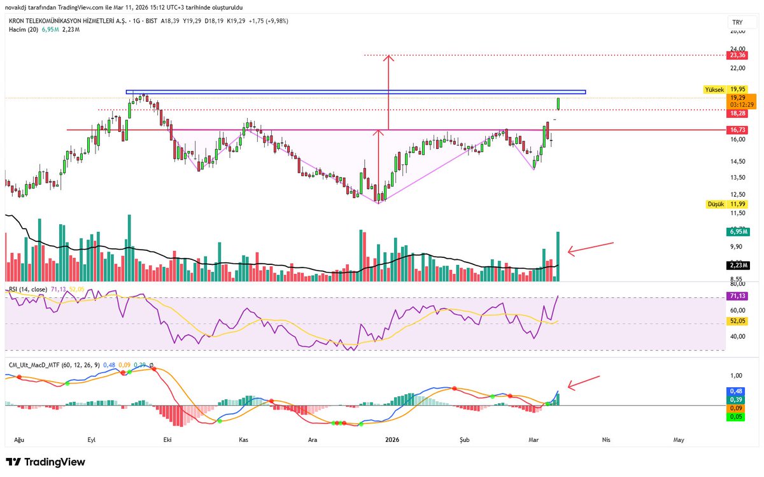Select the Hacim (20) volume indicator legend
This screenshot has width=764, height=477.
(22, 29)
